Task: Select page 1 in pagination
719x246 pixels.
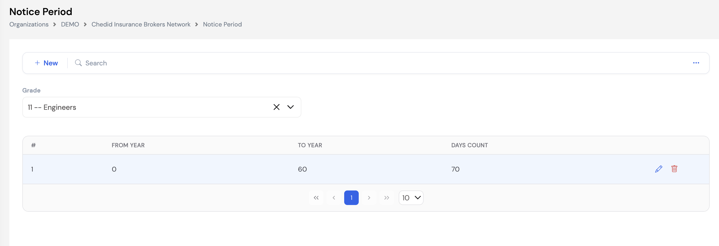Action: pos(351,198)
